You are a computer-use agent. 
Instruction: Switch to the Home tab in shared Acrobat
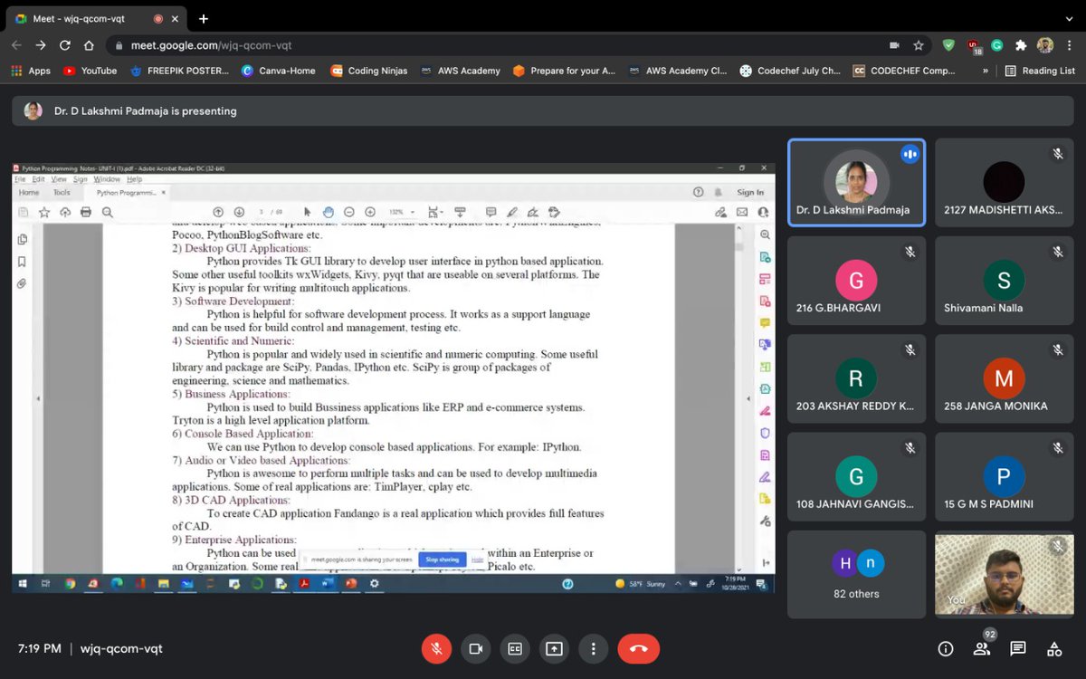tap(29, 192)
